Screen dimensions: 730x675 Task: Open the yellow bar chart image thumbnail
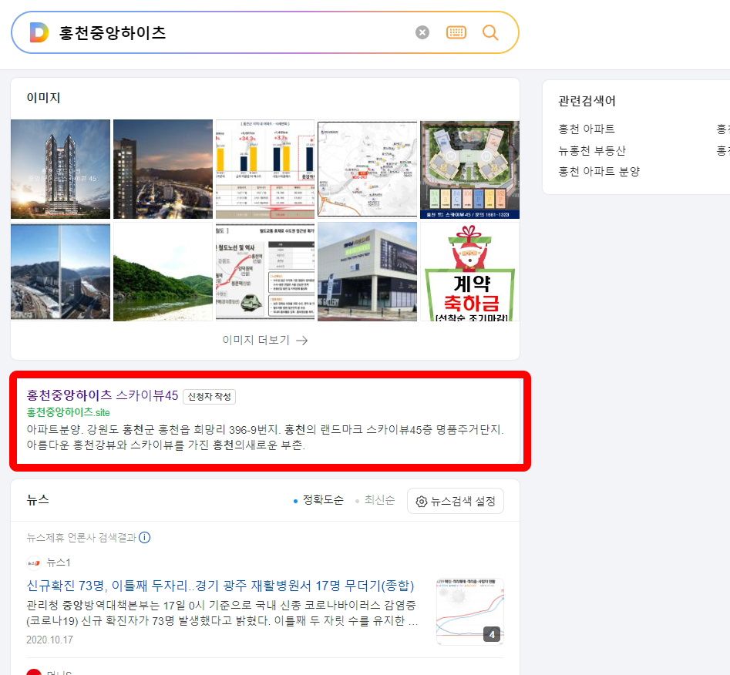(265, 169)
